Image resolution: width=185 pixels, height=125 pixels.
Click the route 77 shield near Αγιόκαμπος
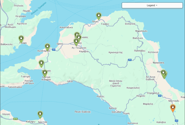coord(54,50)
